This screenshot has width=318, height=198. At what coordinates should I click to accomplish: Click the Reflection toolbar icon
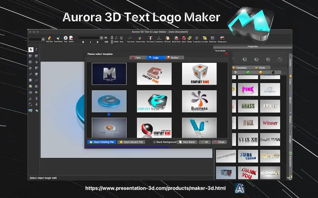[213, 39]
